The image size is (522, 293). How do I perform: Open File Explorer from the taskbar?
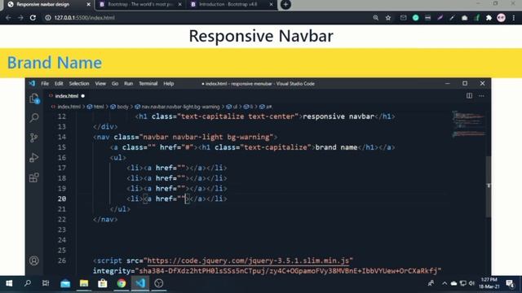pyautogui.click(x=84, y=283)
